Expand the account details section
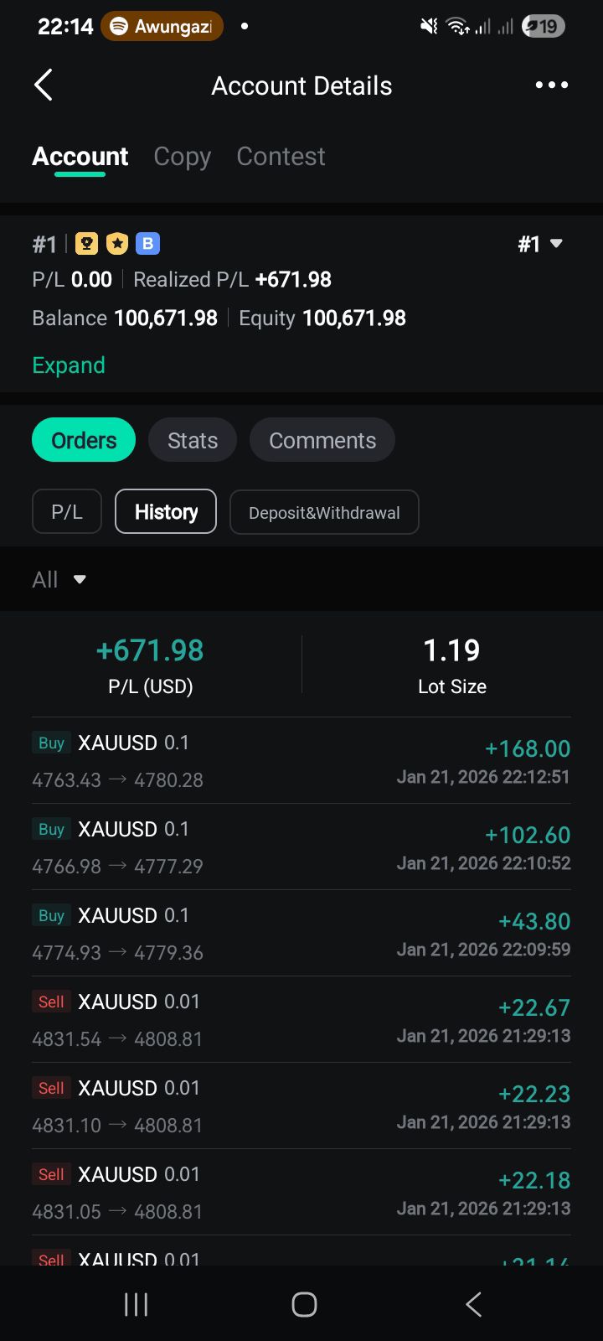Viewport: 603px width, 1341px height. (69, 365)
